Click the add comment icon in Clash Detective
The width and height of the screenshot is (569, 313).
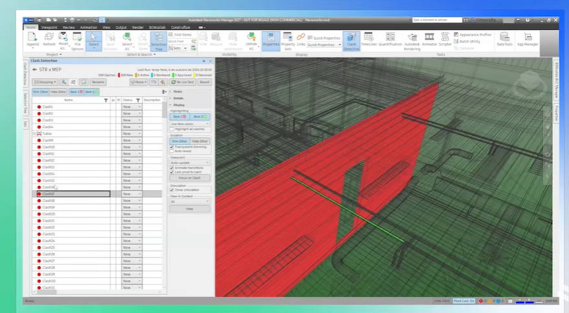(x=84, y=82)
